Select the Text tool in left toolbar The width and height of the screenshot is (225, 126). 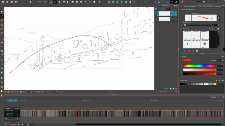pyautogui.click(x=2, y=33)
